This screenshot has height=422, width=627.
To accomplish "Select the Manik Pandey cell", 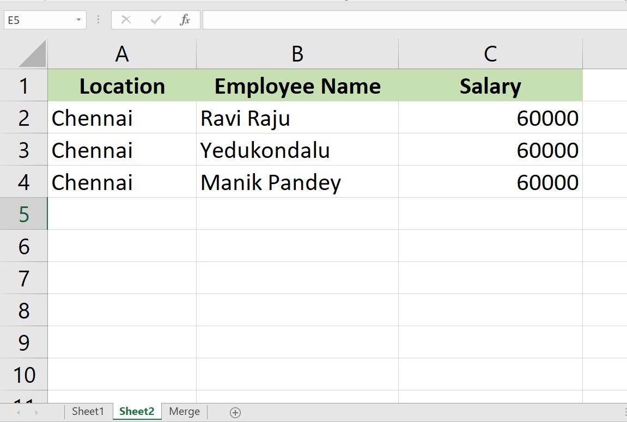I will 297,182.
